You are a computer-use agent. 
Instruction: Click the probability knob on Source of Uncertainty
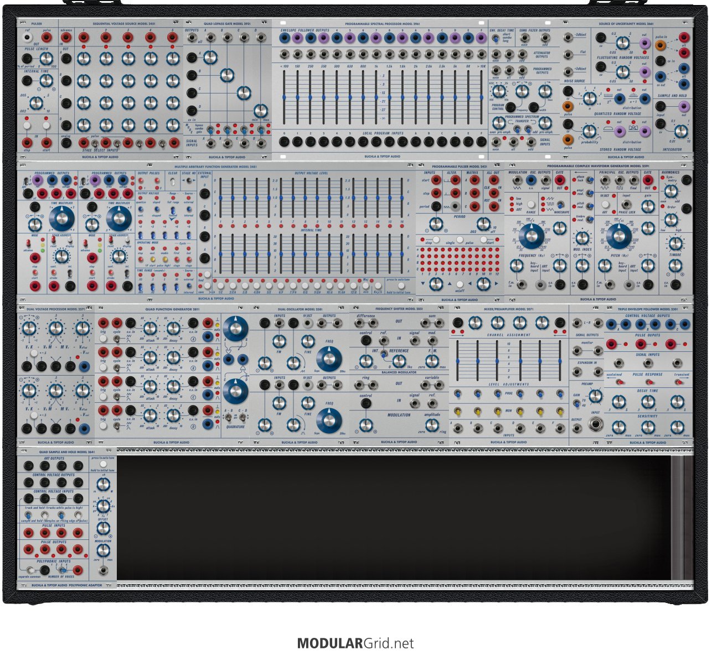[x=590, y=131]
